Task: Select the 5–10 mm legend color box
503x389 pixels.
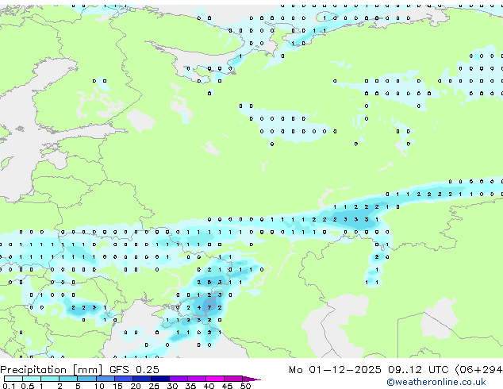Action: coord(86,379)
